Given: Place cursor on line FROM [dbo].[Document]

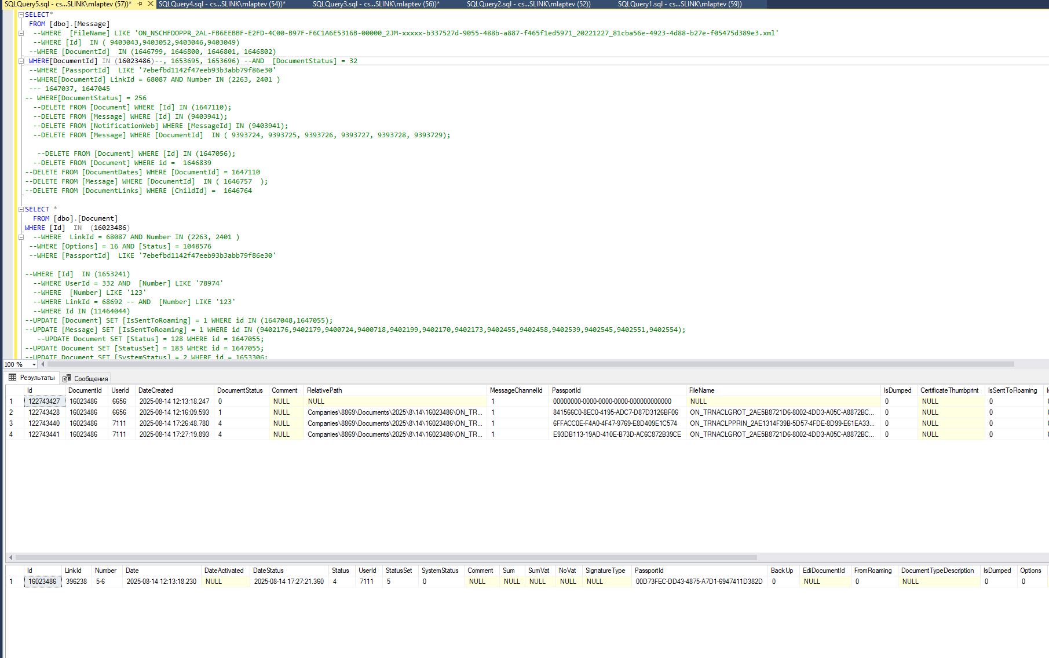Looking at the screenshot, I should [75, 218].
